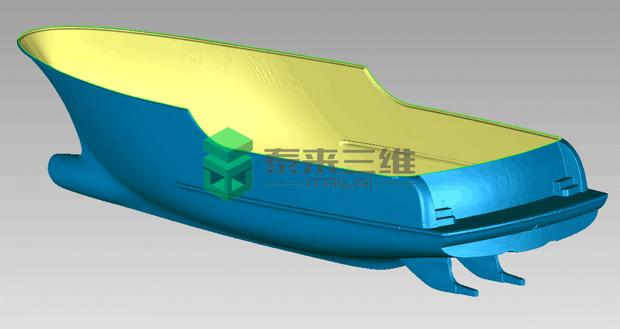The image size is (620, 329).
Task: Click the keel underside near the stern
Action: pyautogui.click(x=373, y=258)
